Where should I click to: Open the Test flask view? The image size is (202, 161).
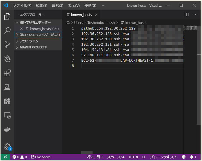click(7, 87)
